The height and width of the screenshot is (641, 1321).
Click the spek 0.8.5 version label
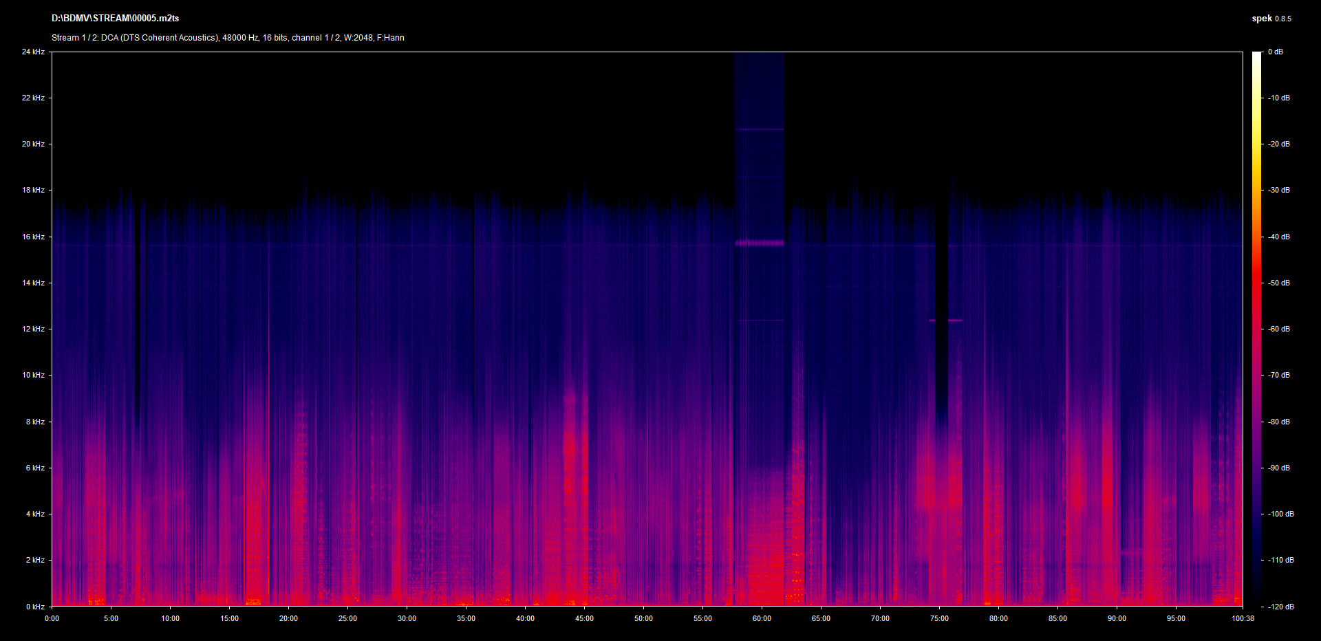[x=1271, y=19]
